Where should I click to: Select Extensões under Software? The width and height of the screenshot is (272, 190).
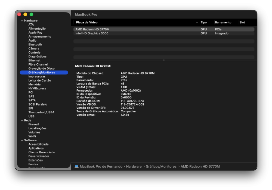(35, 160)
